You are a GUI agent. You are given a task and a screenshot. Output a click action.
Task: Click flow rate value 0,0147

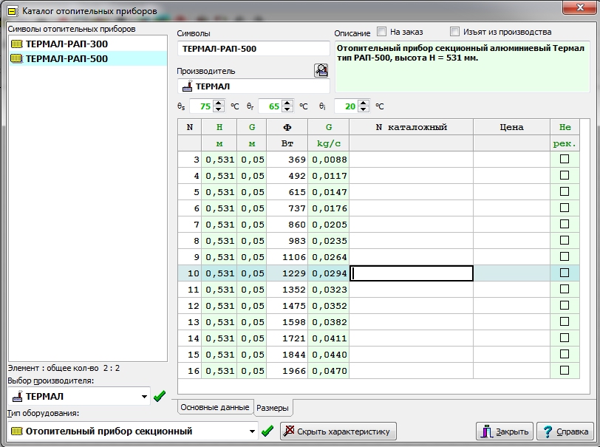tap(329, 192)
